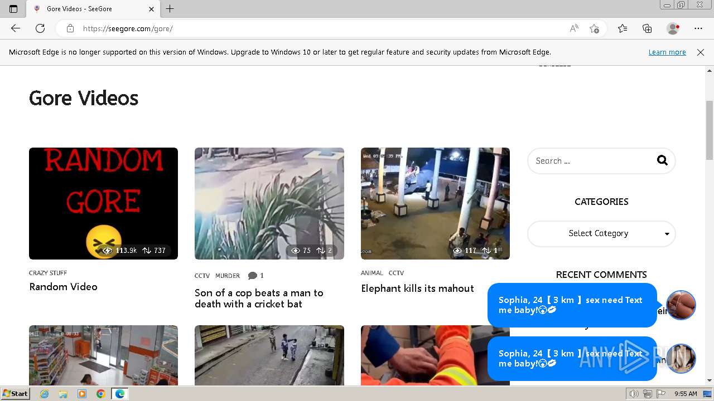
Task: Expand the Select Category dropdown
Action: point(601,233)
